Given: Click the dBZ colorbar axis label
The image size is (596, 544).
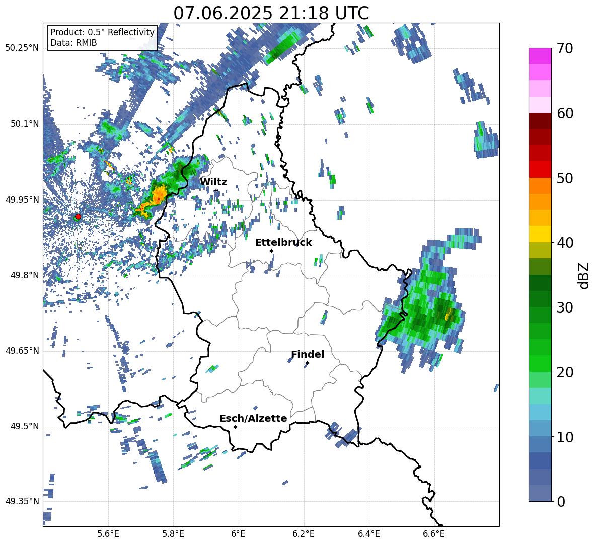Looking at the screenshot, I should 584,275.
